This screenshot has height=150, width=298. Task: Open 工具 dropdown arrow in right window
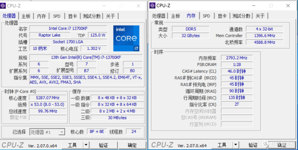click(x=235, y=145)
